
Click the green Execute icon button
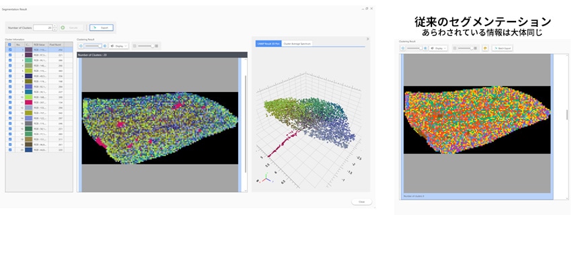point(63,28)
